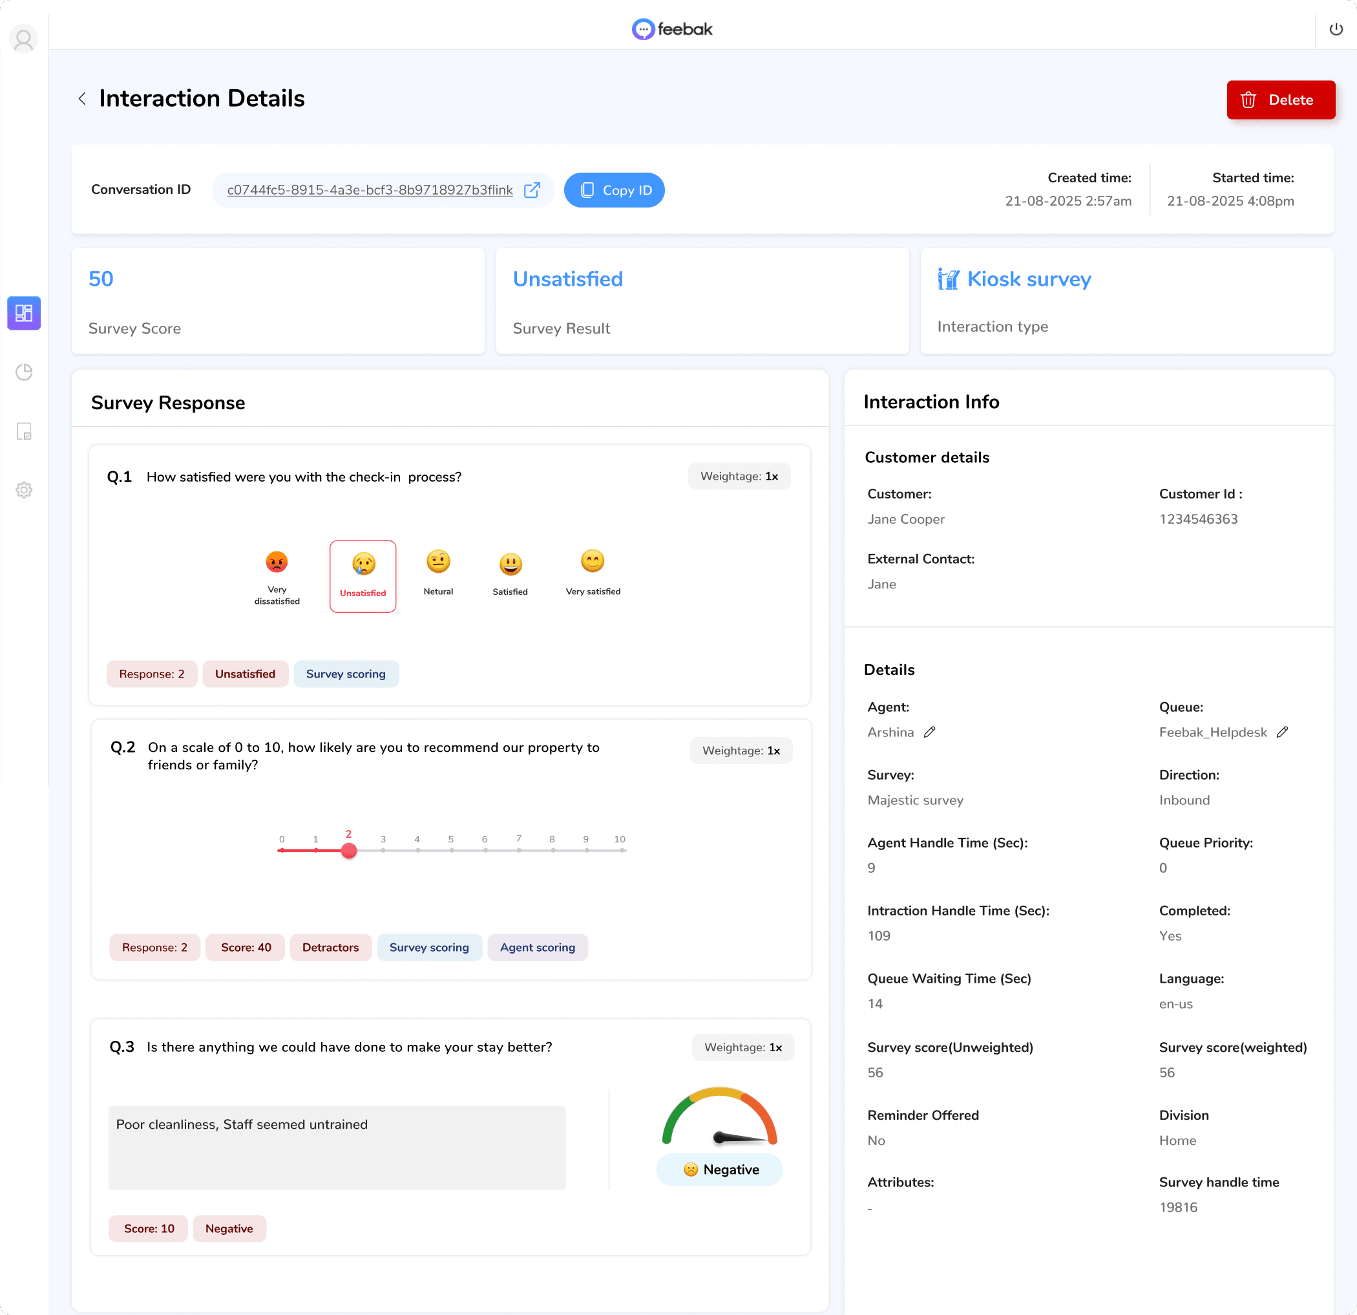1357x1315 pixels.
Task: Open conversation in new tab icon
Action: pyautogui.click(x=532, y=190)
